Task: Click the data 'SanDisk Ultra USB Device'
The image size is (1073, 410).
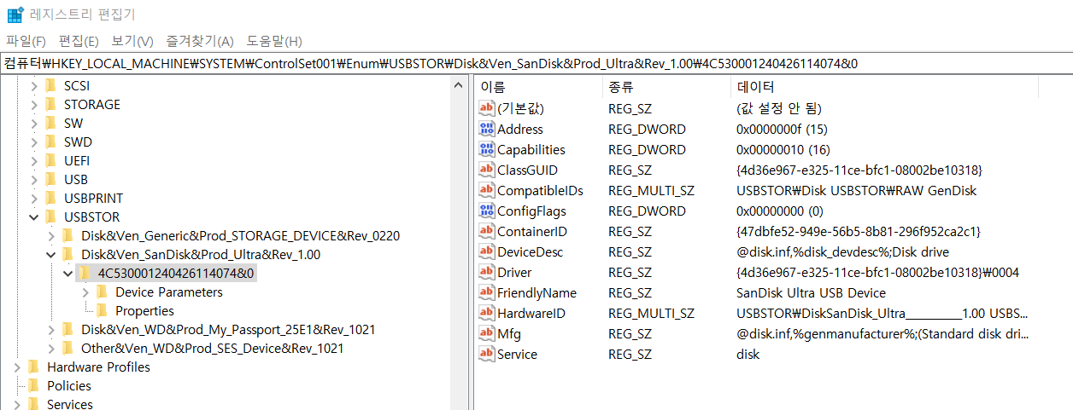Action: pyautogui.click(x=811, y=292)
